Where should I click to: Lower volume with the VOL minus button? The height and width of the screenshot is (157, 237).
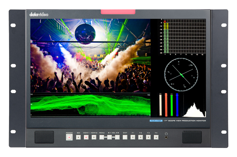click(x=109, y=137)
